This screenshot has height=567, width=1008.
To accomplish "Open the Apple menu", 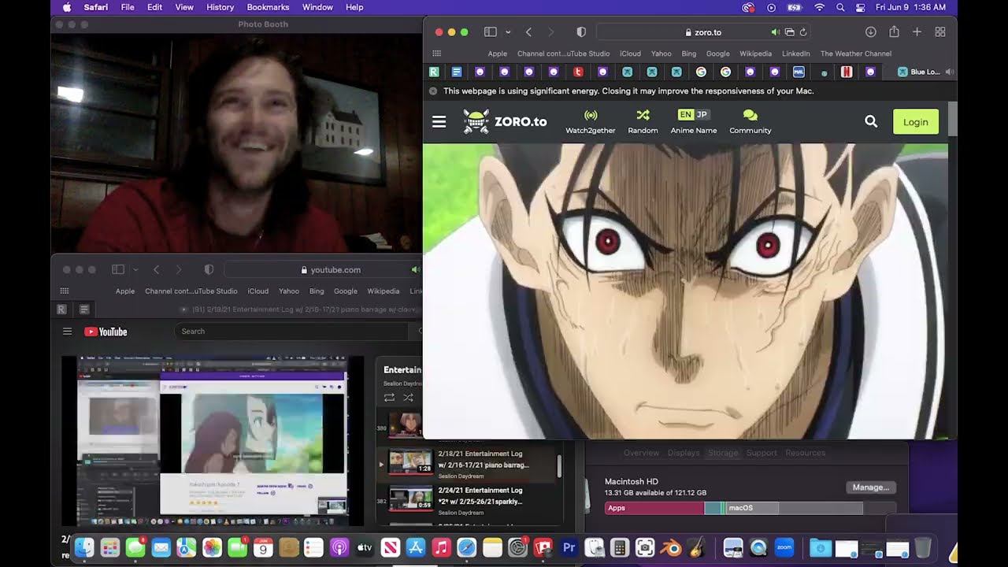I will point(66,7).
